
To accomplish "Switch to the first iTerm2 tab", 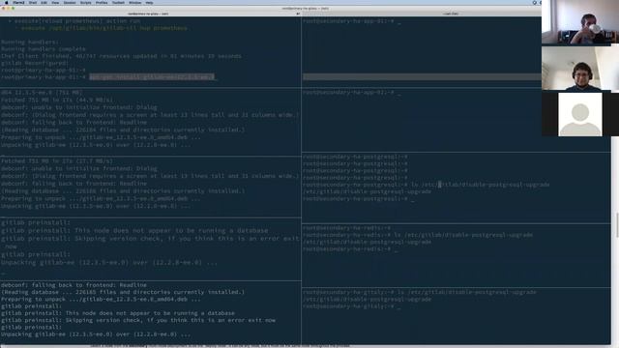I will pyautogui.click(x=149, y=14).
